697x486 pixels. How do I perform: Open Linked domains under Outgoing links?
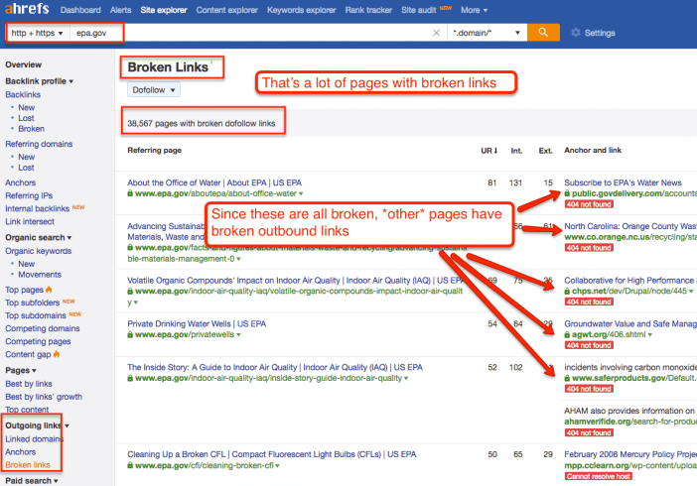pyautogui.click(x=34, y=439)
